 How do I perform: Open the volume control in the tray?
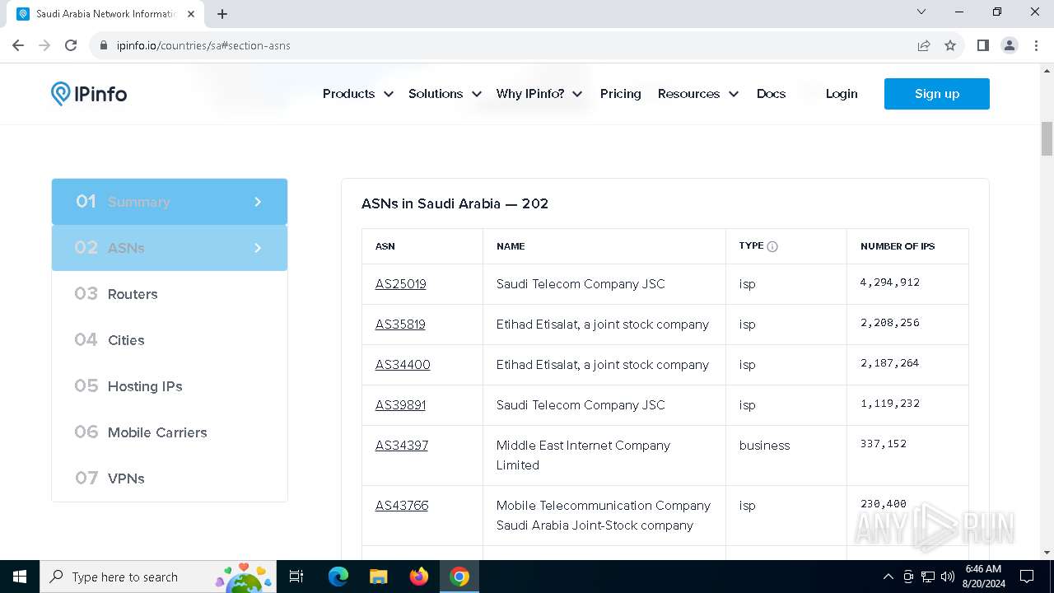[948, 577]
